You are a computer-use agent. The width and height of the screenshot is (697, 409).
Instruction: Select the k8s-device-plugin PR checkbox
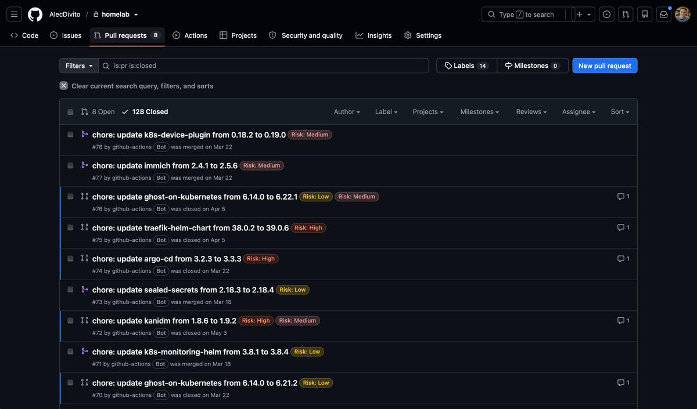tap(70, 135)
